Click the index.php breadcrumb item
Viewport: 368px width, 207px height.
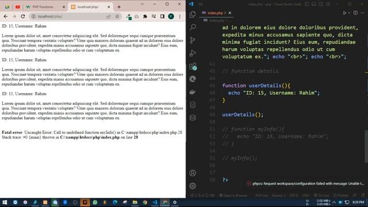pos(217,21)
